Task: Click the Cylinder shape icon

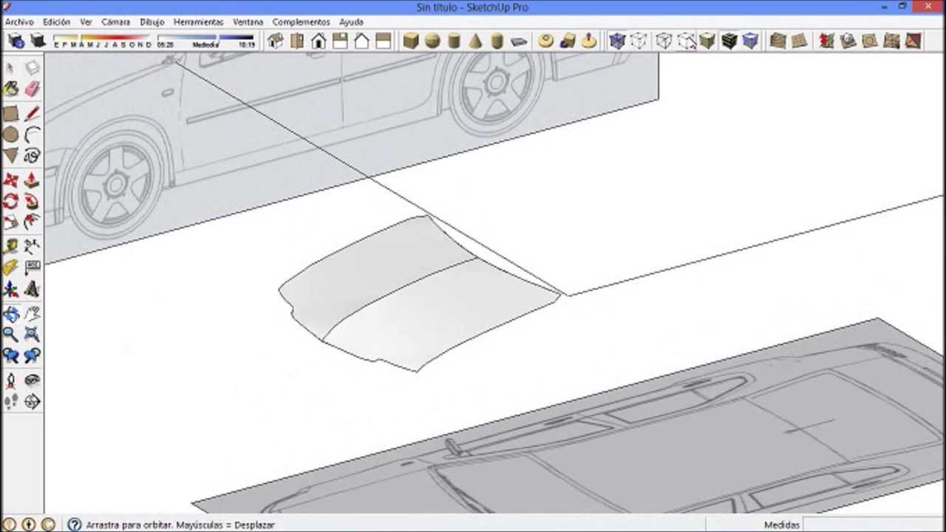Action: [454, 41]
